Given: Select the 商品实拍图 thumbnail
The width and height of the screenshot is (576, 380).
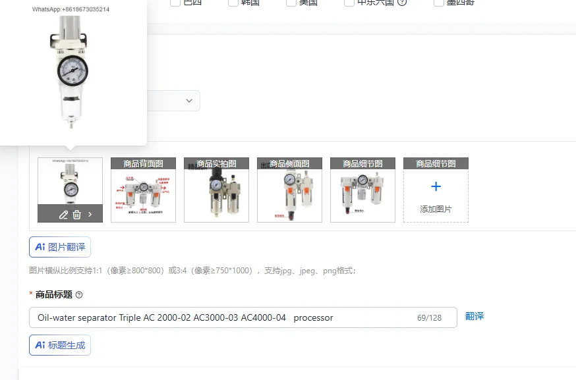Looking at the screenshot, I should tap(216, 190).
